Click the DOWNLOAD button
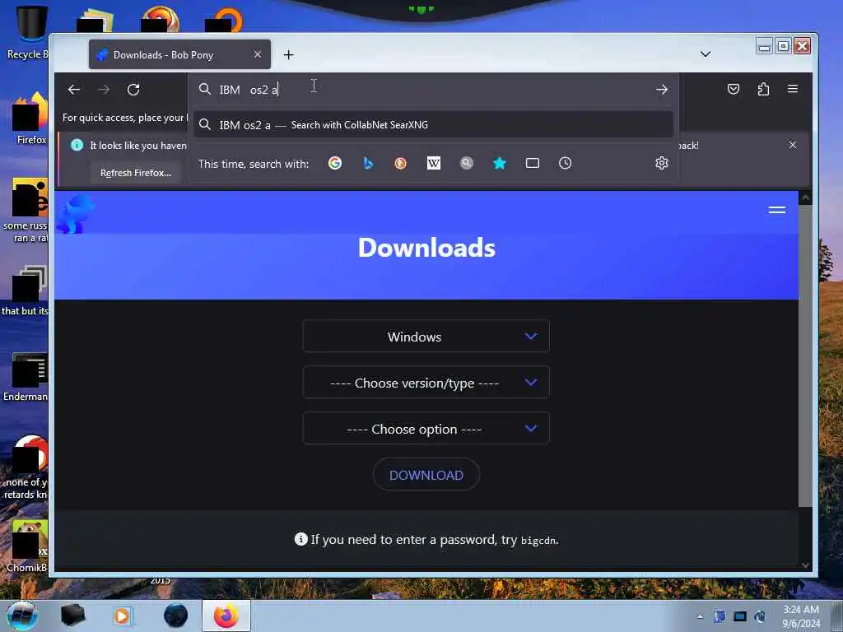 coord(426,475)
